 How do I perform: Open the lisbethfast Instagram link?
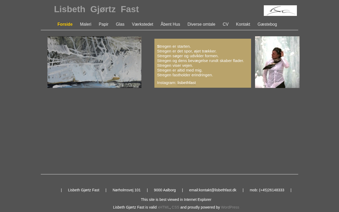tap(186, 83)
